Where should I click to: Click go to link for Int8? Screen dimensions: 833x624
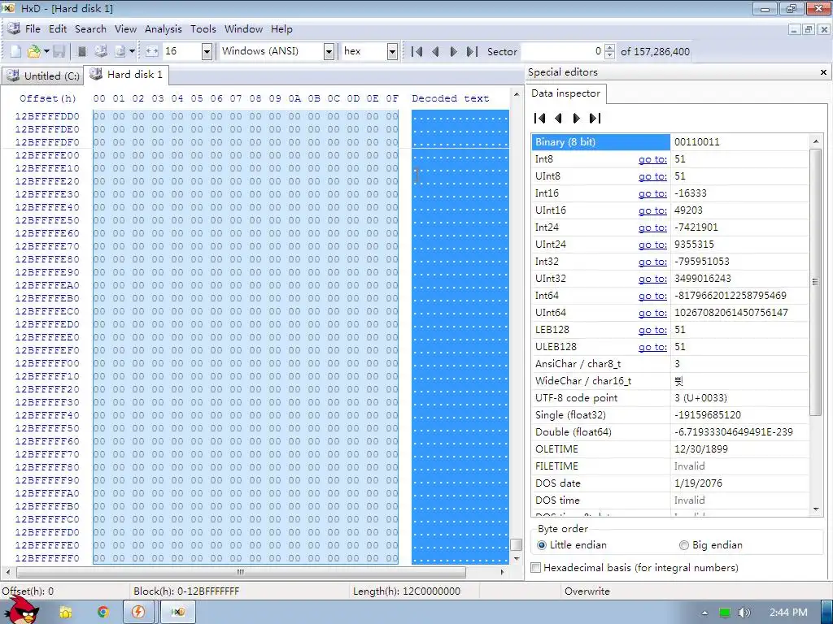pos(652,159)
